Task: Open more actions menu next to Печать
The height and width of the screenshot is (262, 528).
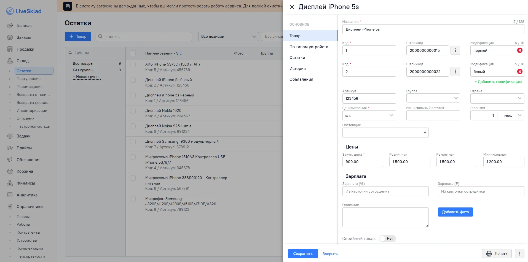Action: 520,253
